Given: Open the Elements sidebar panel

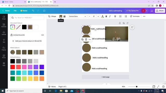Looking at the screenshot, I should click(4, 25).
